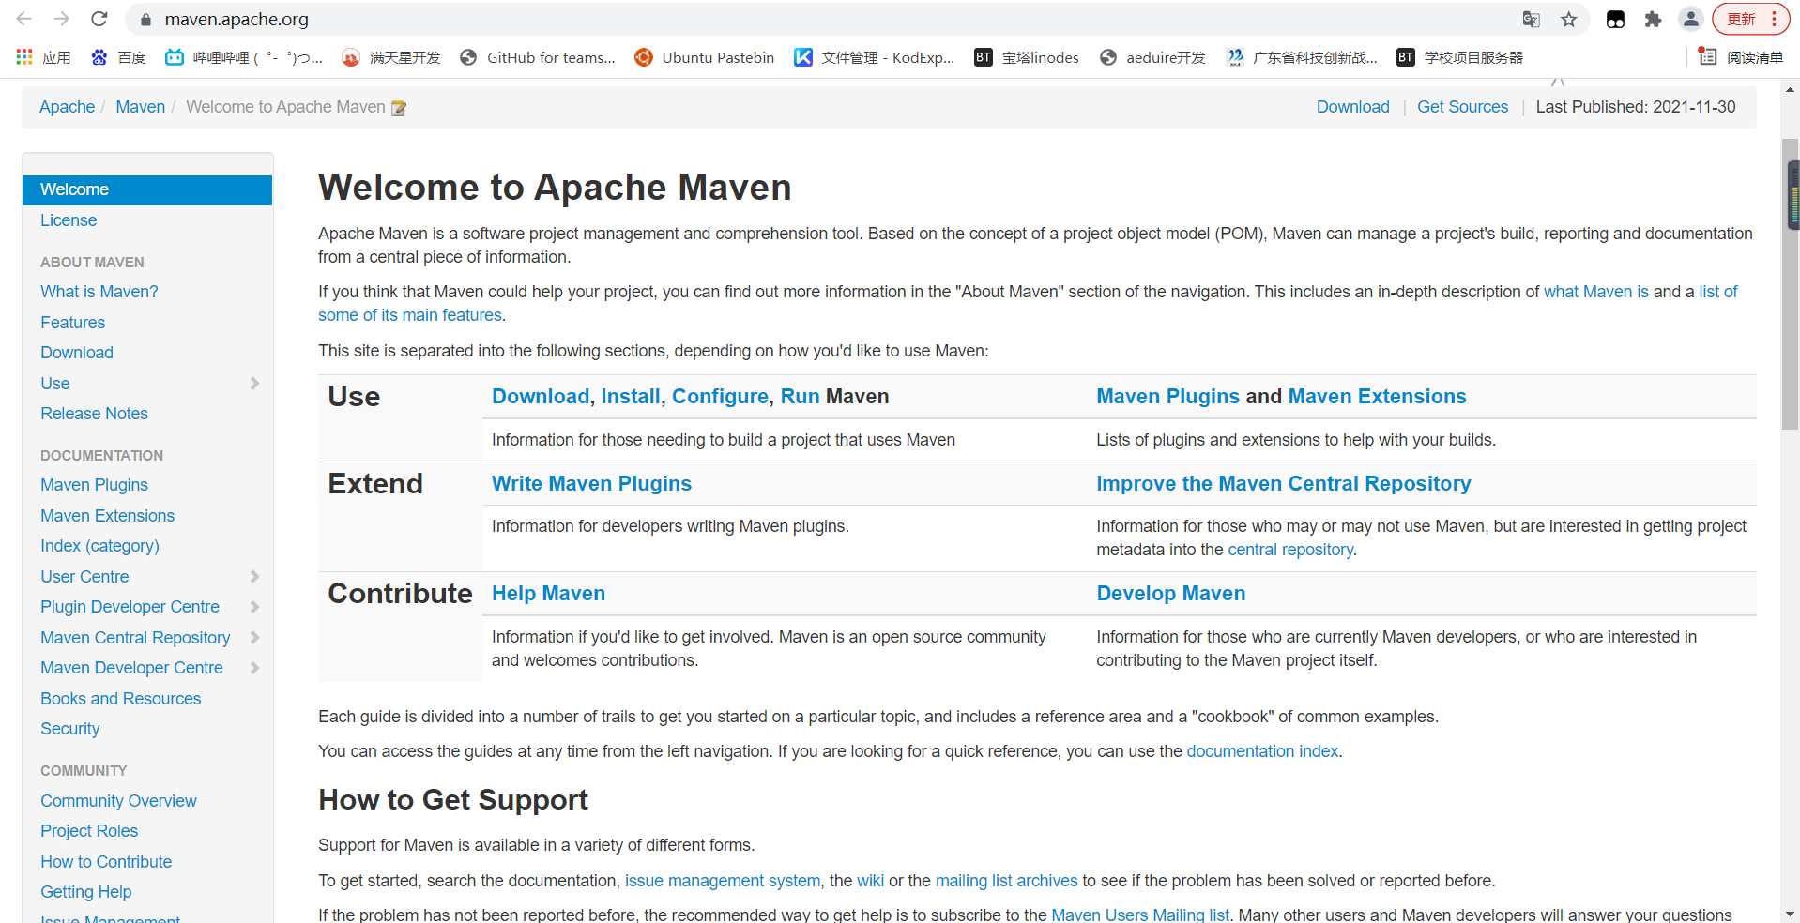The width and height of the screenshot is (1800, 923).
Task: Click Develop Maven link
Action: (x=1171, y=594)
